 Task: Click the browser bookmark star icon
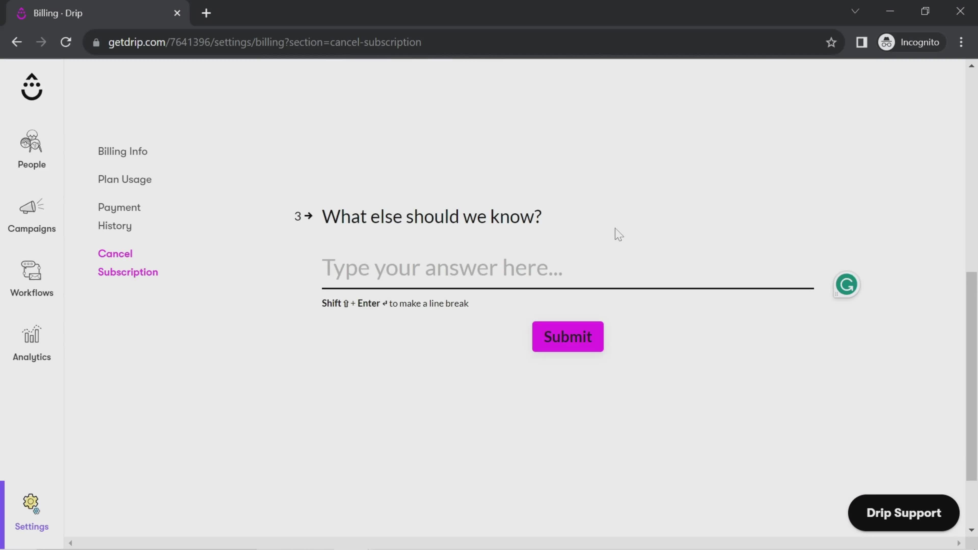[x=832, y=42]
